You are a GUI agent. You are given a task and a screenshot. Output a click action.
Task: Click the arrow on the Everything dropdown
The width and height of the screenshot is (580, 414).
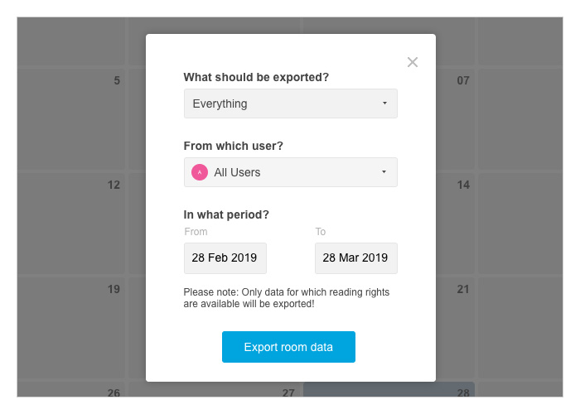tap(384, 103)
